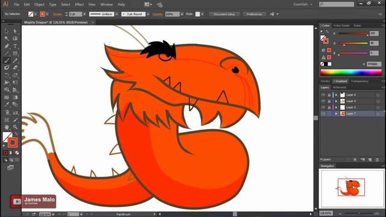Switch to the Artboards tab
The height and width of the screenshot is (217, 386).
(x=340, y=87)
